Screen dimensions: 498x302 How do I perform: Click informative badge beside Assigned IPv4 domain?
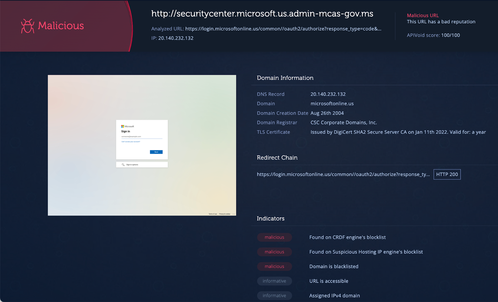(275, 296)
